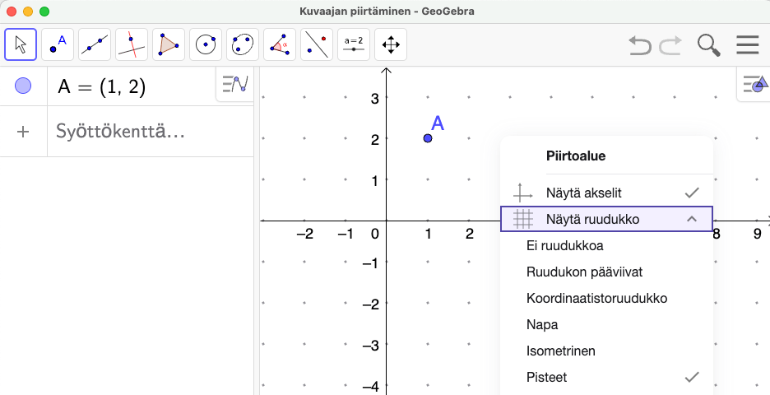Toggle visibility of point A in algebra view
Screen dimensions: 770x395
tap(23, 86)
